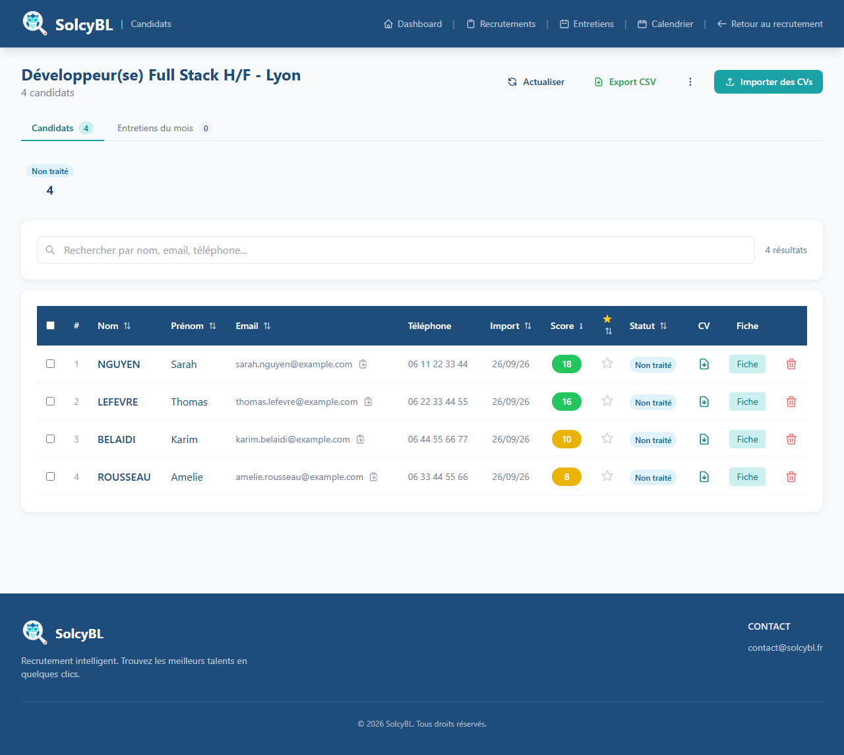Screen dimensions: 844x755
Task: Copy amelie.rousseau@example.com email to clipboard
Action: pyautogui.click(x=374, y=477)
